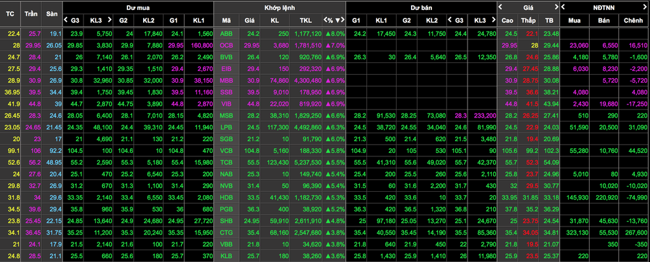
Task: Click right chevron after the % column header
Action: coord(343,20)
